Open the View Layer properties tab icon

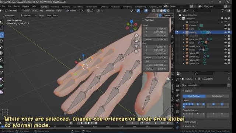coord(177,96)
